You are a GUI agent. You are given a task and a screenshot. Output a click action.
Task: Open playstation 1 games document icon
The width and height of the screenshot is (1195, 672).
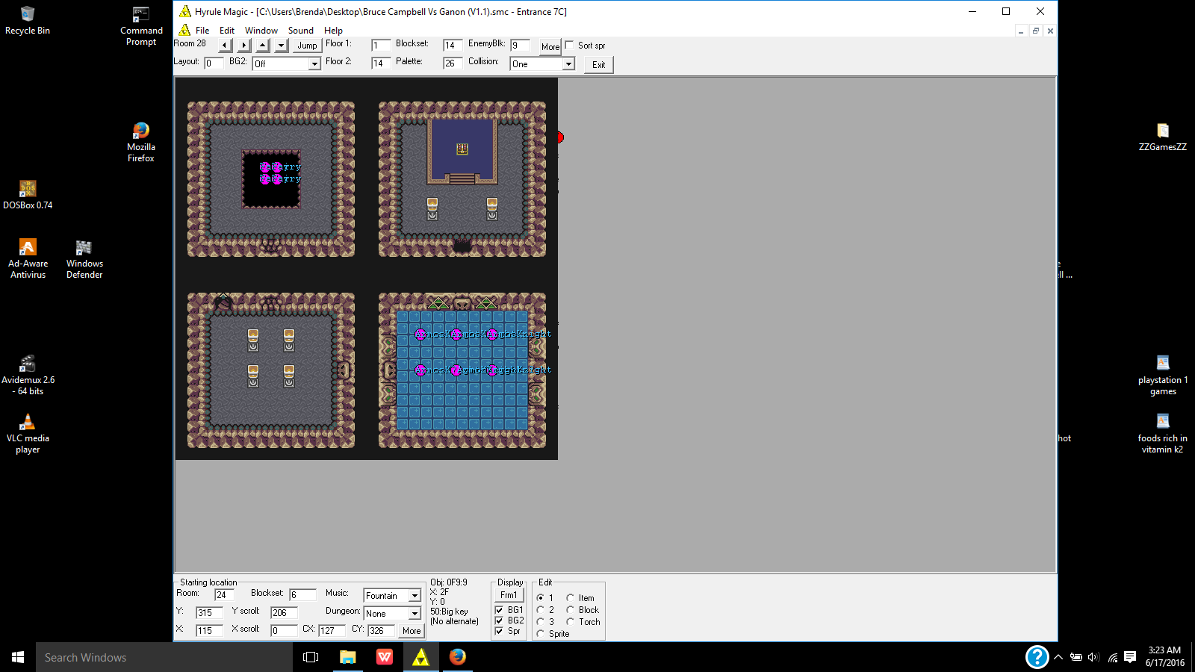point(1163,375)
